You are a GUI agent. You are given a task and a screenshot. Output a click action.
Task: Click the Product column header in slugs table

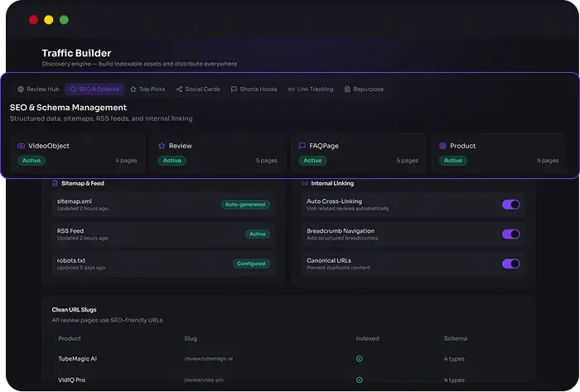70,338
